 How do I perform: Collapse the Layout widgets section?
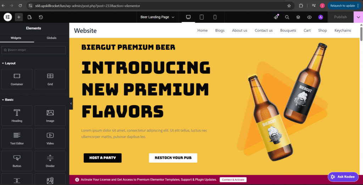click(x=9, y=63)
